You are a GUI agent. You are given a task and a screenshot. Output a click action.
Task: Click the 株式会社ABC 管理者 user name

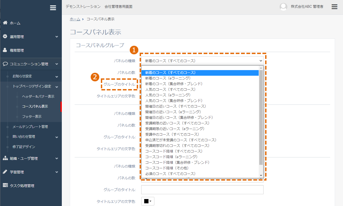307,7
